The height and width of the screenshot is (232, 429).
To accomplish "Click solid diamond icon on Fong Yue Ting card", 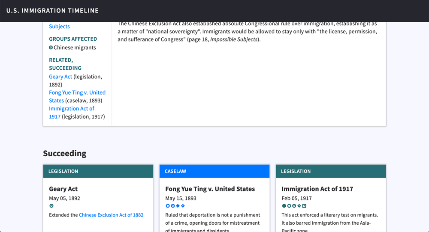I will coord(178,206).
